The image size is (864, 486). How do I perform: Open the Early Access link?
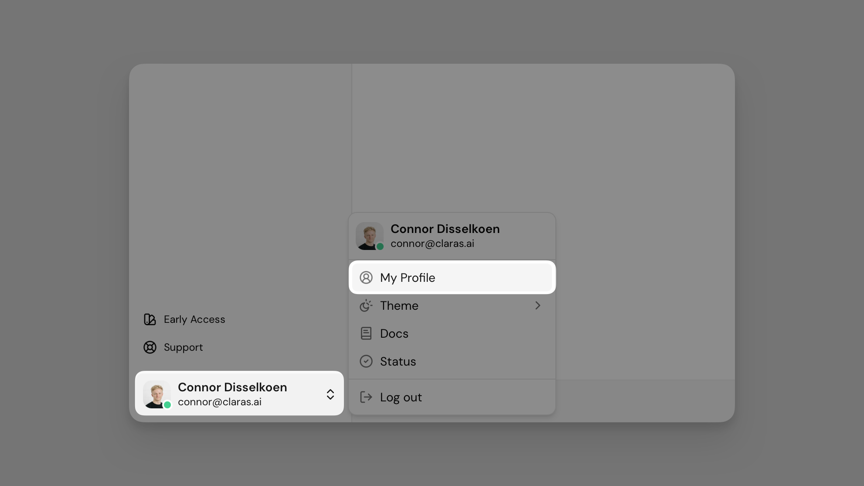point(194,320)
